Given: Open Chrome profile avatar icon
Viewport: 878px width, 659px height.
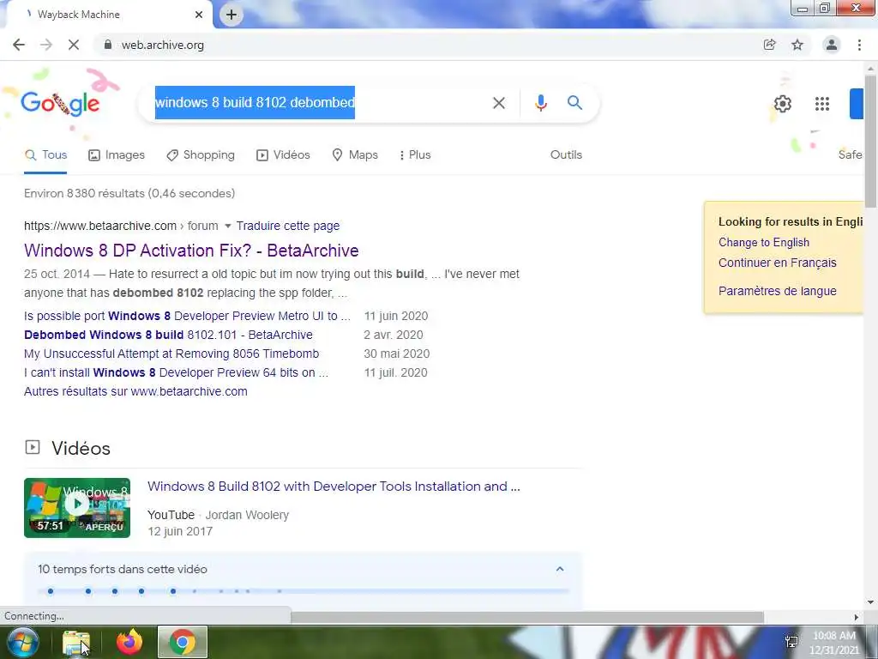Looking at the screenshot, I should (832, 45).
